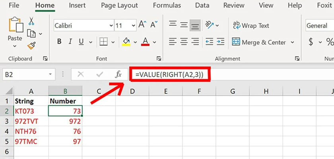Open Font group dialog launcher

coord(159,58)
